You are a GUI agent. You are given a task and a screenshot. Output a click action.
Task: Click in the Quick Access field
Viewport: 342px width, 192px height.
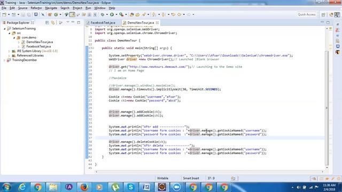coord(307,14)
